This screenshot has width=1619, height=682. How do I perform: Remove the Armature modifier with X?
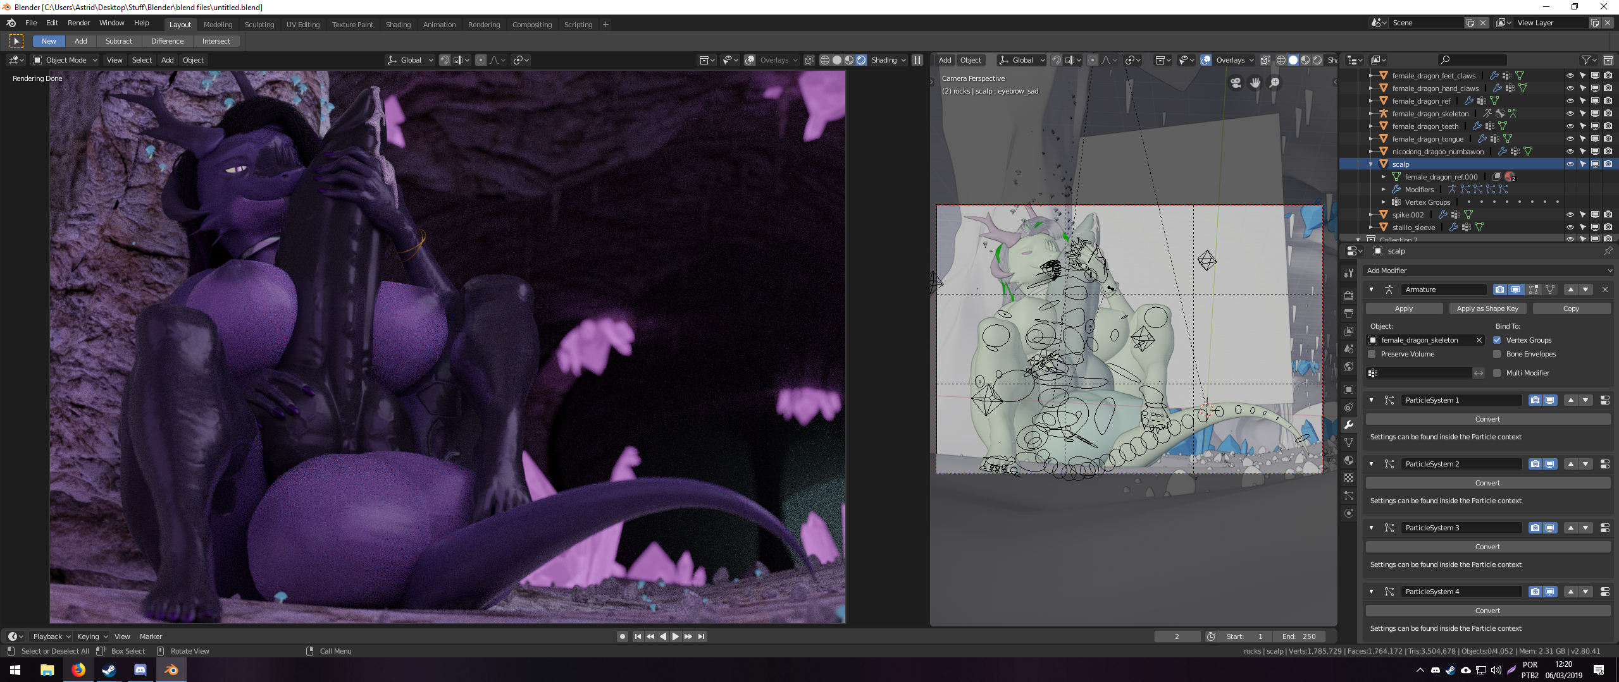click(1605, 289)
